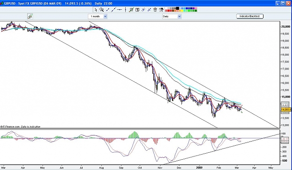Open the hammer and wrench settings tool
The height and width of the screenshot is (170, 292).
pyautogui.click(x=161, y=10)
